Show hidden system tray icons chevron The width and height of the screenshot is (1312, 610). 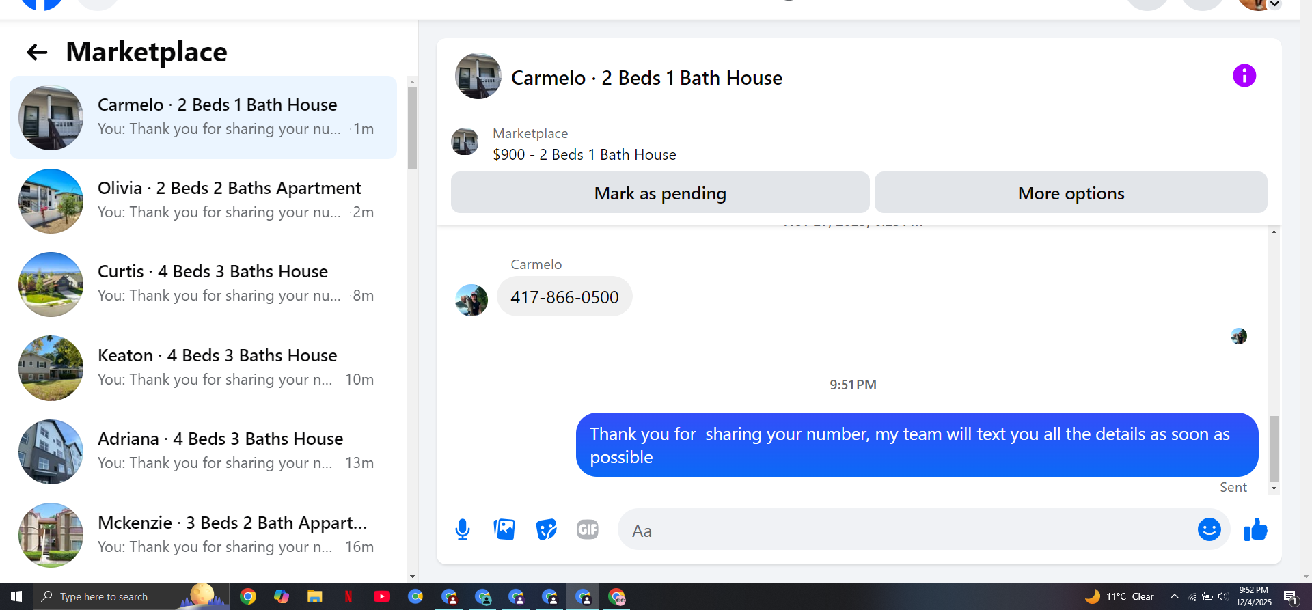click(1174, 596)
